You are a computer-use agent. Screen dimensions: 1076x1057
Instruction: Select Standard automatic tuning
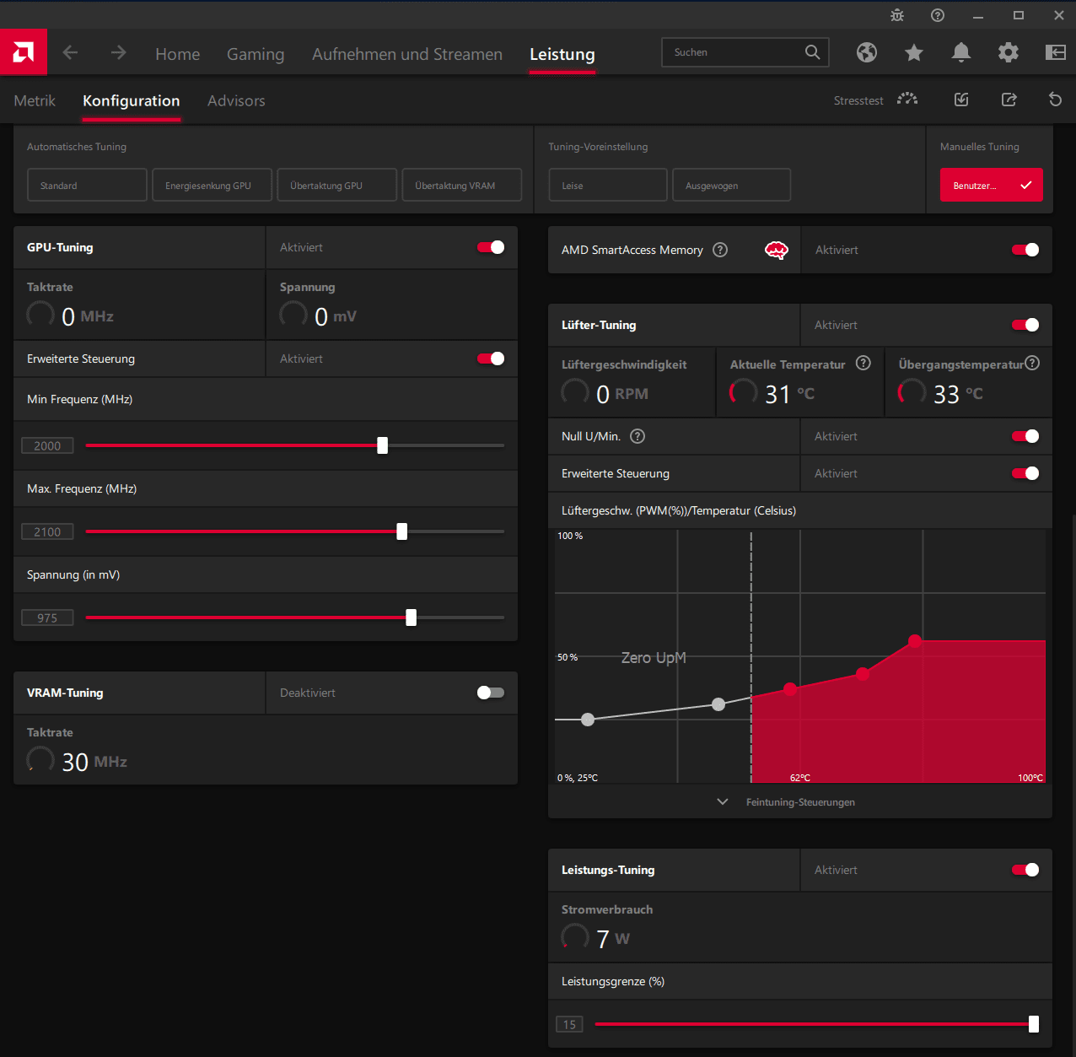pyautogui.click(x=87, y=185)
